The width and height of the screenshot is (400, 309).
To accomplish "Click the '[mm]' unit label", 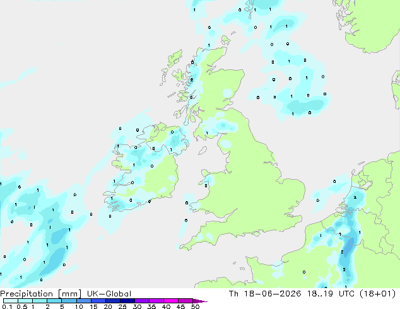I will 69,294.
